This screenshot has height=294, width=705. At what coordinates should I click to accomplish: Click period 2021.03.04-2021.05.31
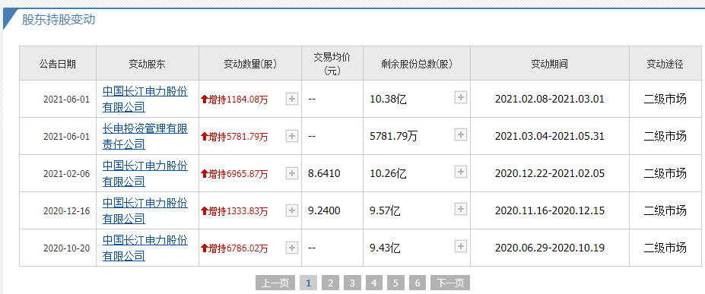click(549, 137)
